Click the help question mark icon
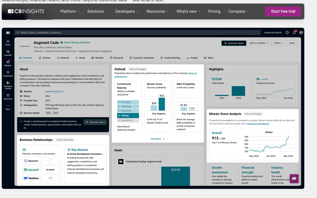The width and height of the screenshot is (317, 198). (287, 33)
